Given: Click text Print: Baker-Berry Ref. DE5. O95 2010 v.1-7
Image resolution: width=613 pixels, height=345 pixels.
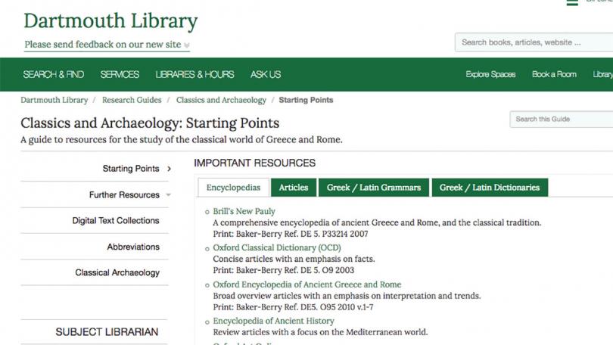Looking at the screenshot, I should (293, 307).
